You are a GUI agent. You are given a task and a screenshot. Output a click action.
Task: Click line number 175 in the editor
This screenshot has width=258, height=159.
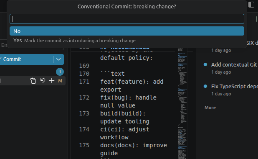pos(84,145)
